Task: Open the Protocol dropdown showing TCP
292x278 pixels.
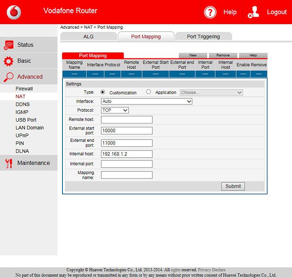Action: pos(115,110)
